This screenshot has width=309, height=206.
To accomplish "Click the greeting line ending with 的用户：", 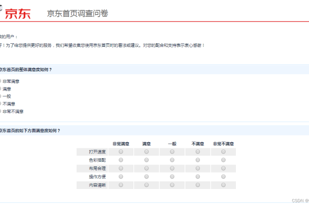I will pos(9,37).
